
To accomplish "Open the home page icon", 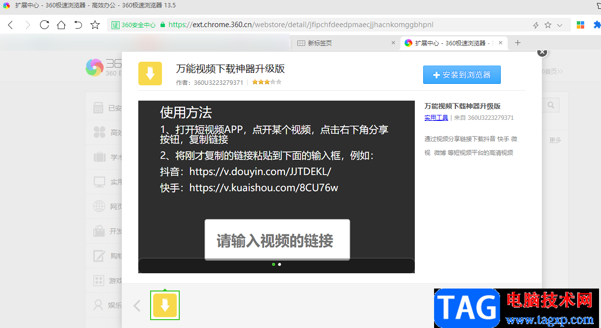I will tap(61, 25).
